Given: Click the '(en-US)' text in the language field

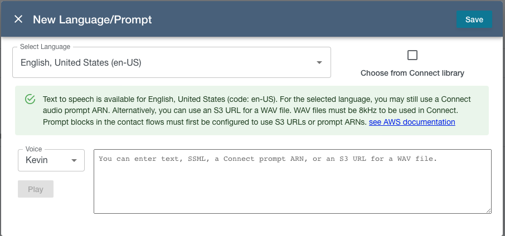Looking at the screenshot, I should coord(126,63).
